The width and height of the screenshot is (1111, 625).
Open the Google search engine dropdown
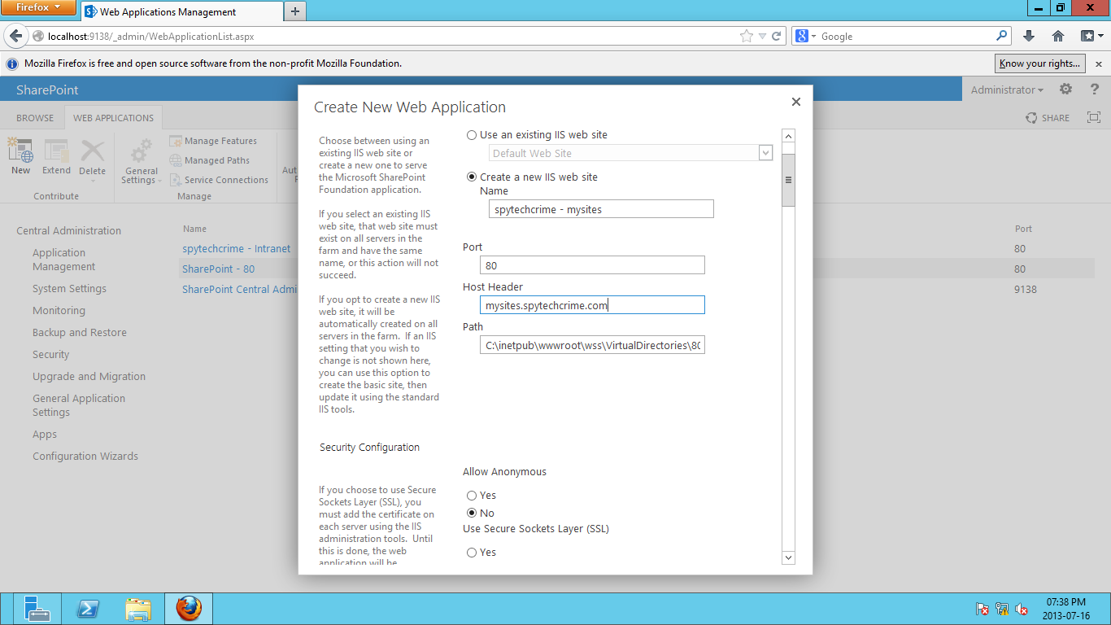point(806,36)
